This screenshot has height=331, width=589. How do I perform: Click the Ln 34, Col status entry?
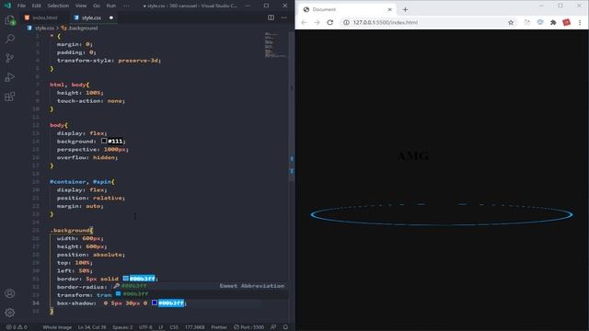(x=92, y=327)
